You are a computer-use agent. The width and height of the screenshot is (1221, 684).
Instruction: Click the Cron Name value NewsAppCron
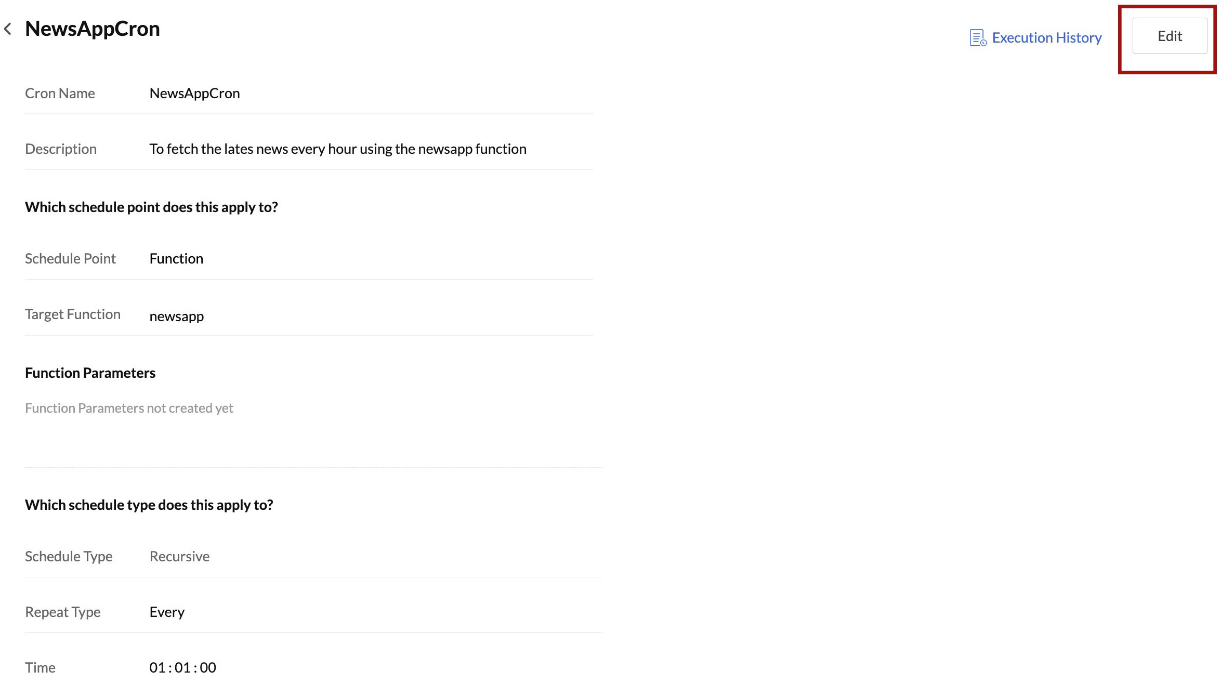point(194,94)
